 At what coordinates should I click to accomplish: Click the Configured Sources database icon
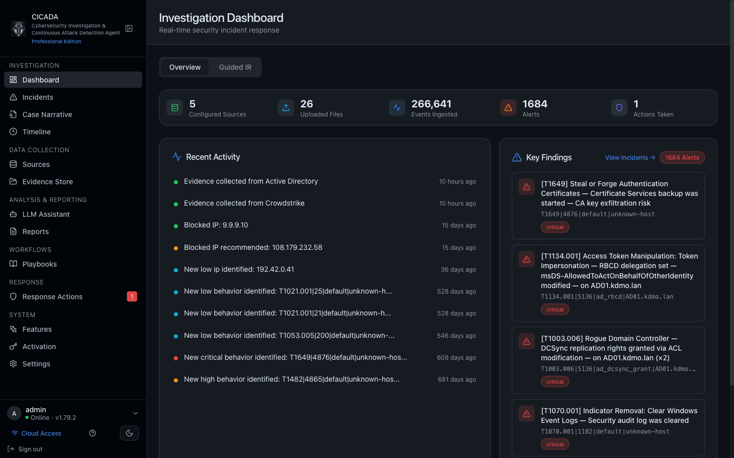pyautogui.click(x=175, y=108)
